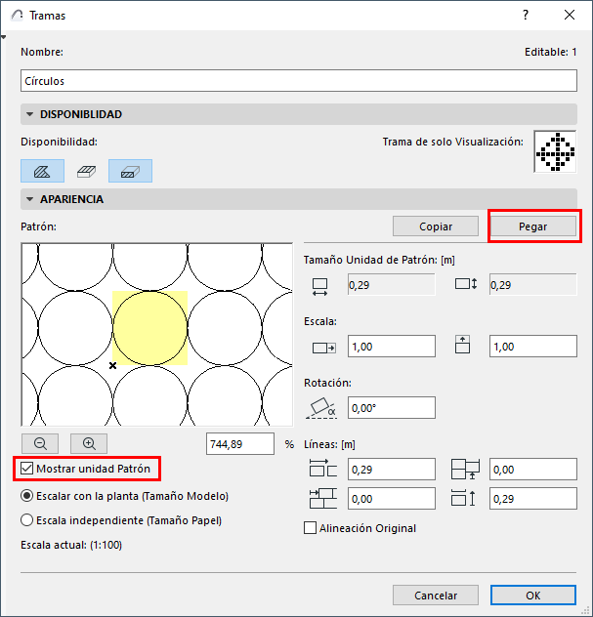Click the preview zoom percentage field
This screenshot has width=593, height=617.
point(240,444)
